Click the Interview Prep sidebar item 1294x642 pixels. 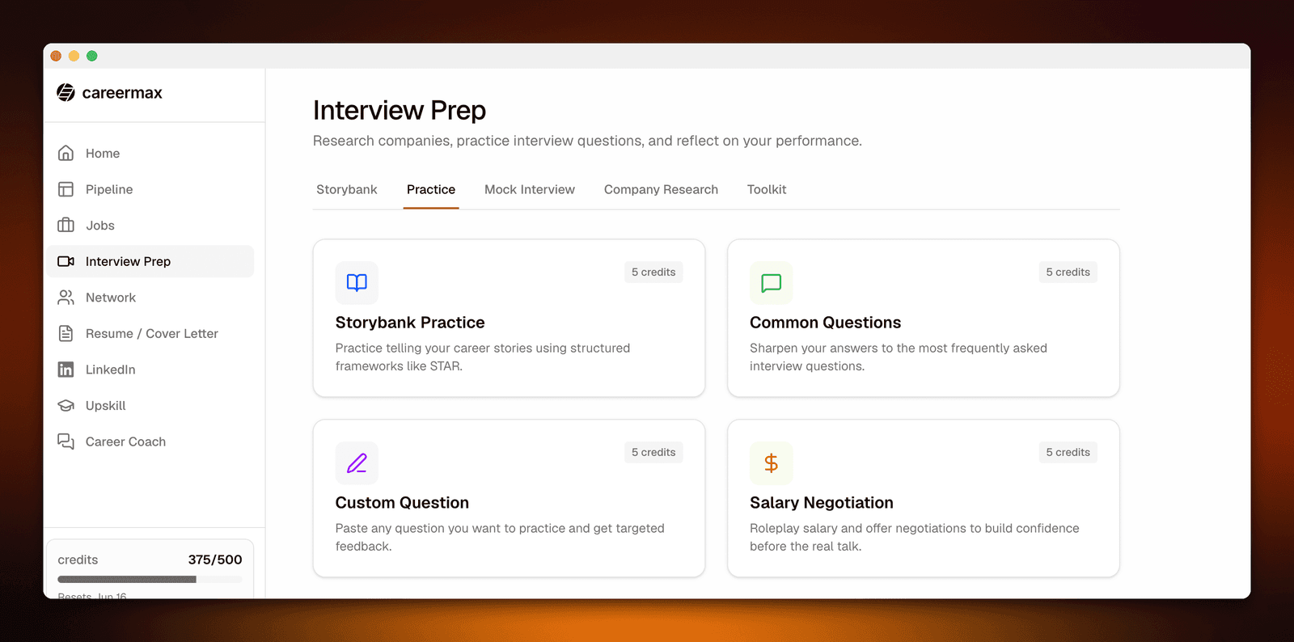click(150, 261)
